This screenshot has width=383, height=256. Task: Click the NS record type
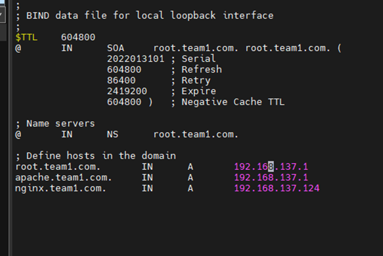113,135
